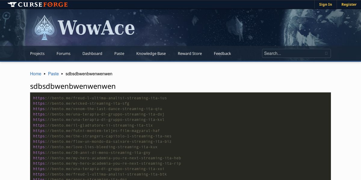
Task: Go to Paste breadcrumb link
Action: pos(53,74)
